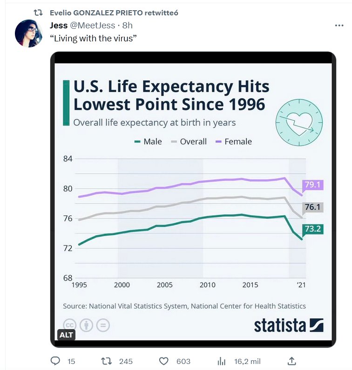Click the Statista logo in the image
Image resolution: width=352 pixels, height=370 pixels.
[x=288, y=325]
